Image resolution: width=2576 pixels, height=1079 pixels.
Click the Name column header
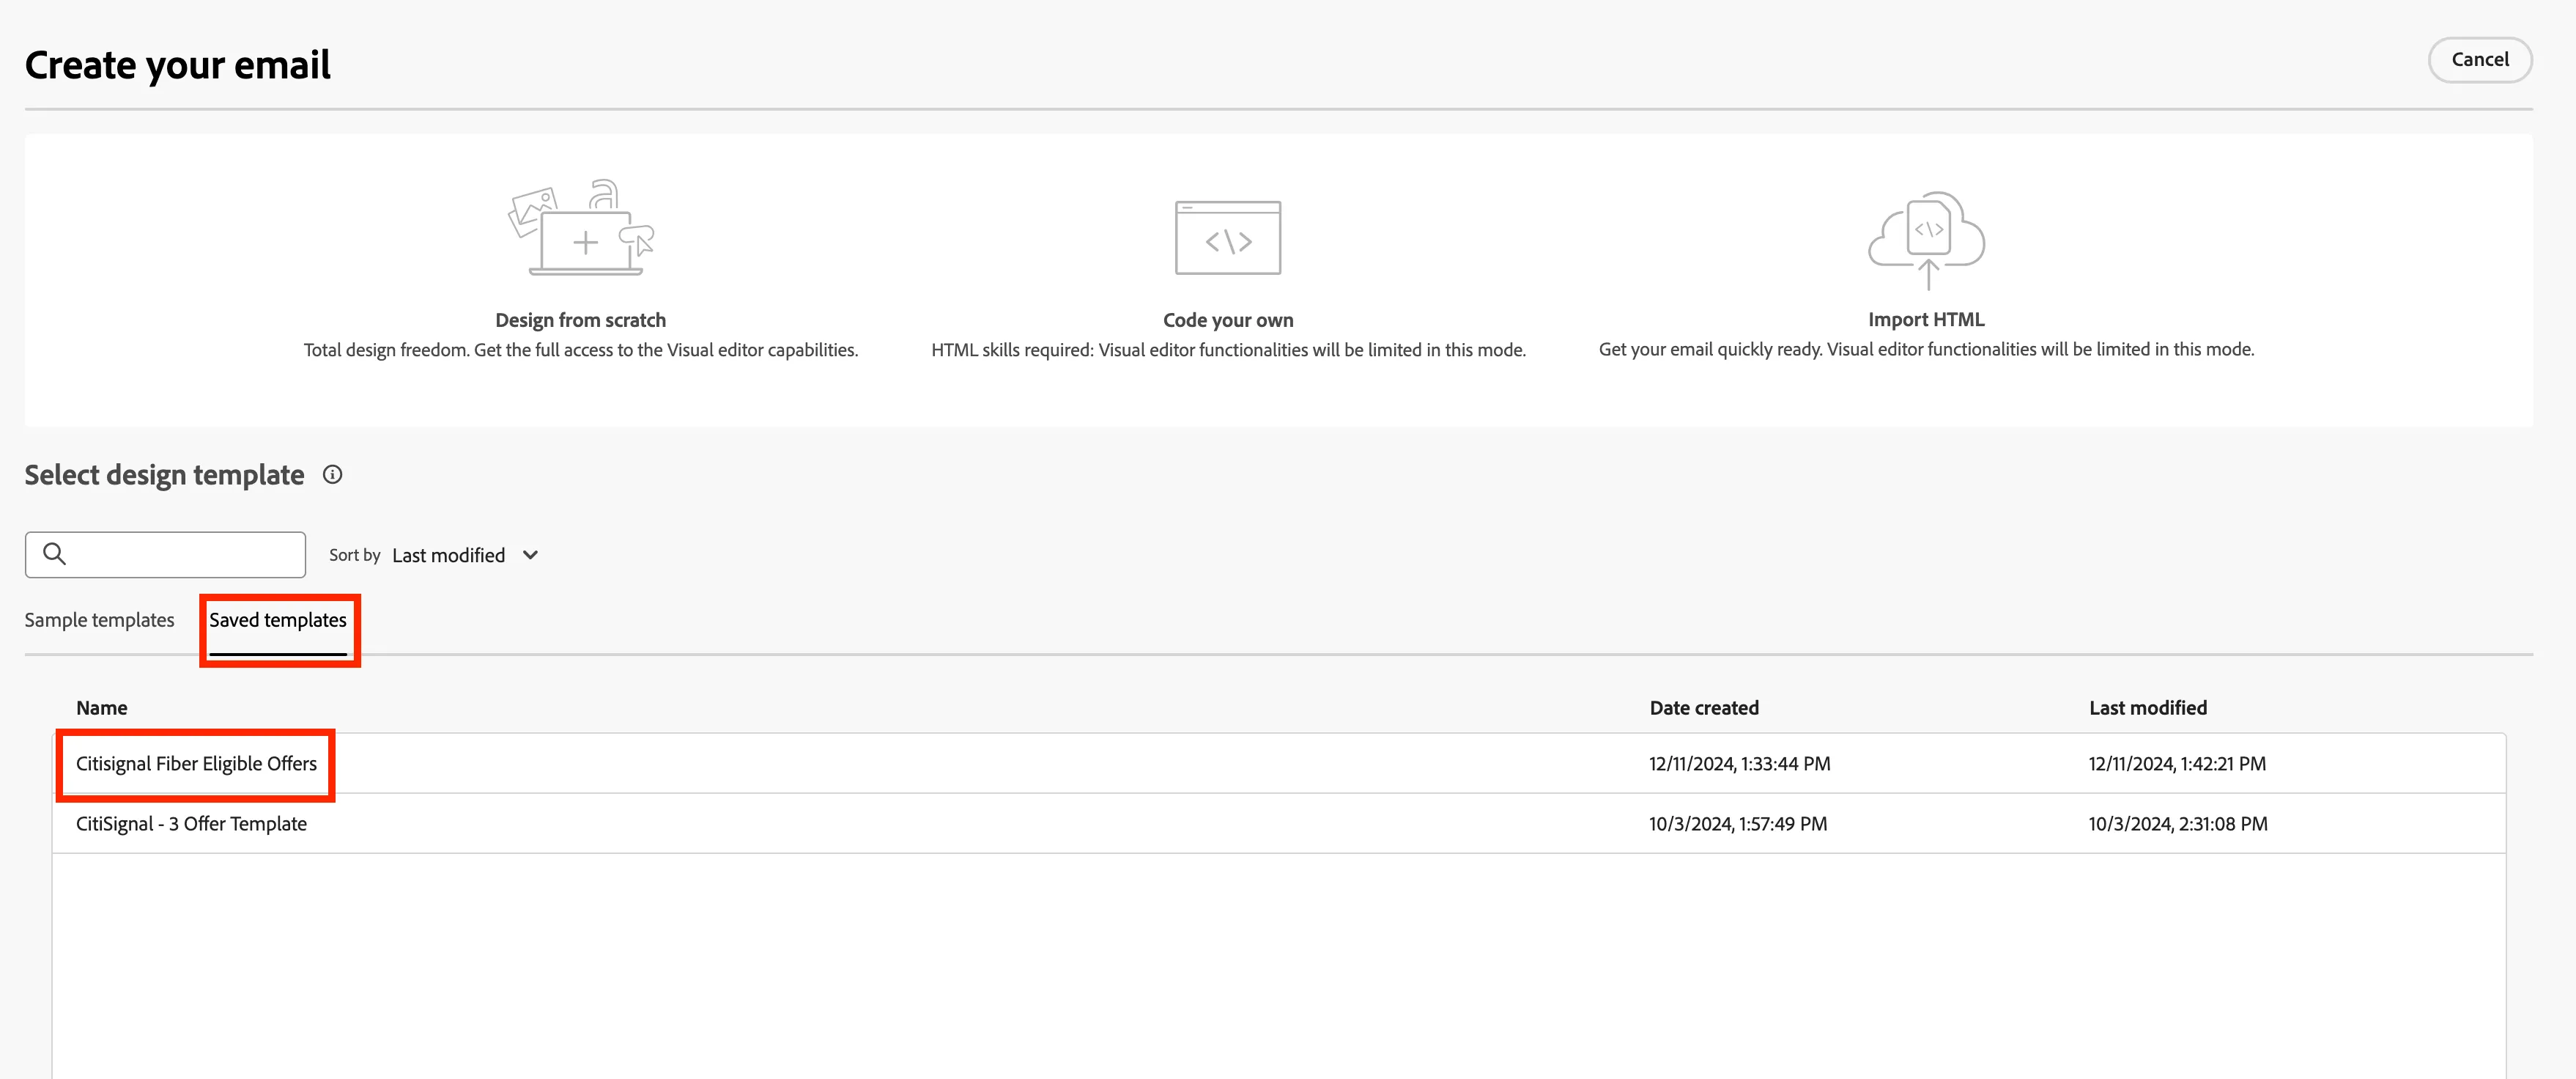[x=102, y=707]
